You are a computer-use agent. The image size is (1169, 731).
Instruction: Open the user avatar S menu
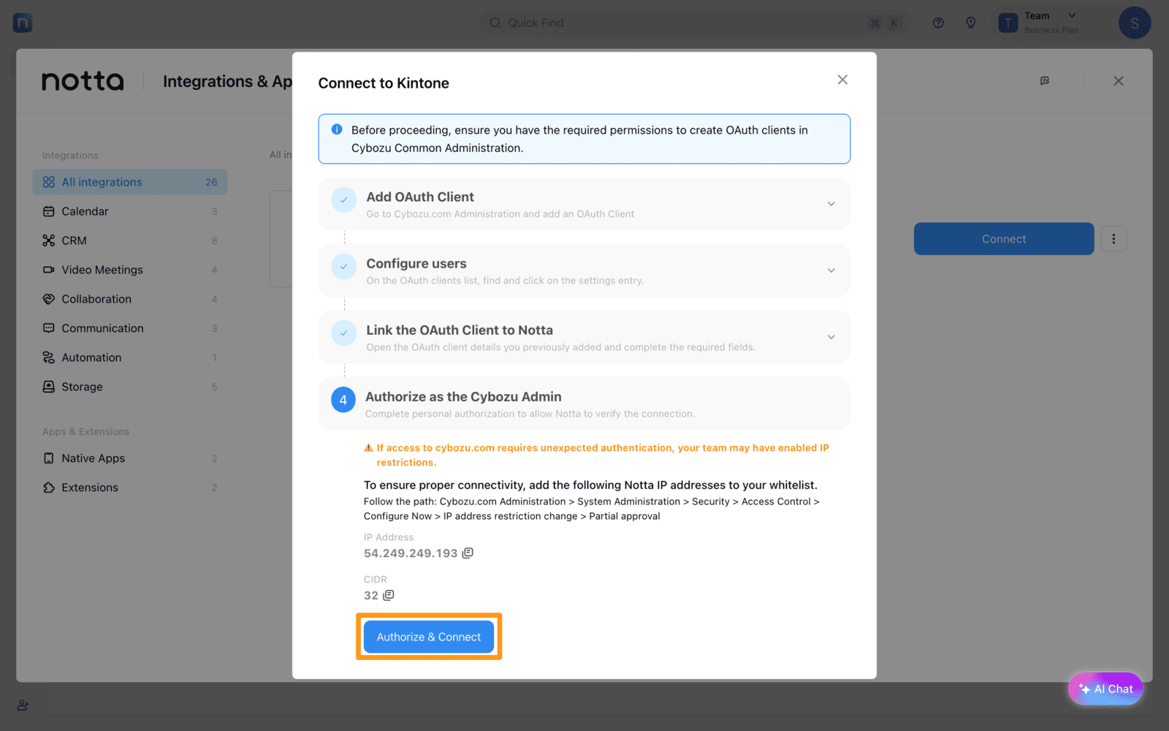tap(1135, 23)
